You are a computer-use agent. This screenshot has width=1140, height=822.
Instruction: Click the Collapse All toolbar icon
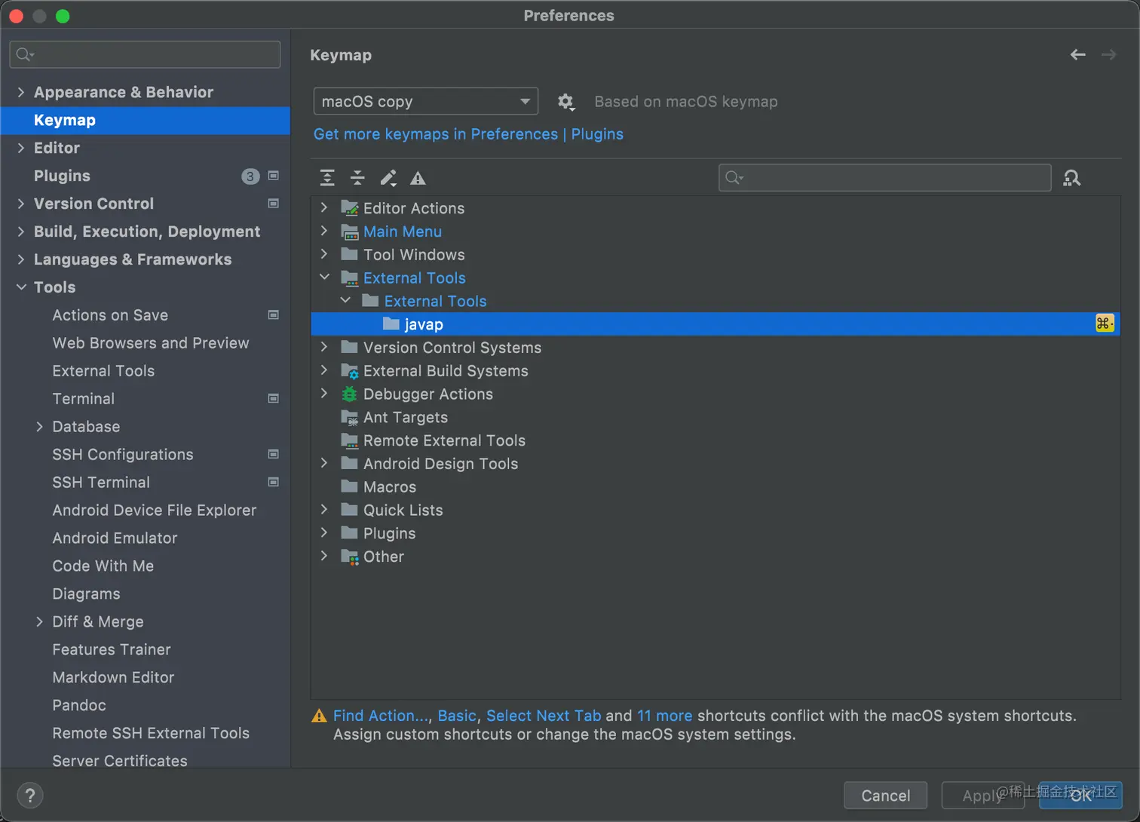coord(357,178)
